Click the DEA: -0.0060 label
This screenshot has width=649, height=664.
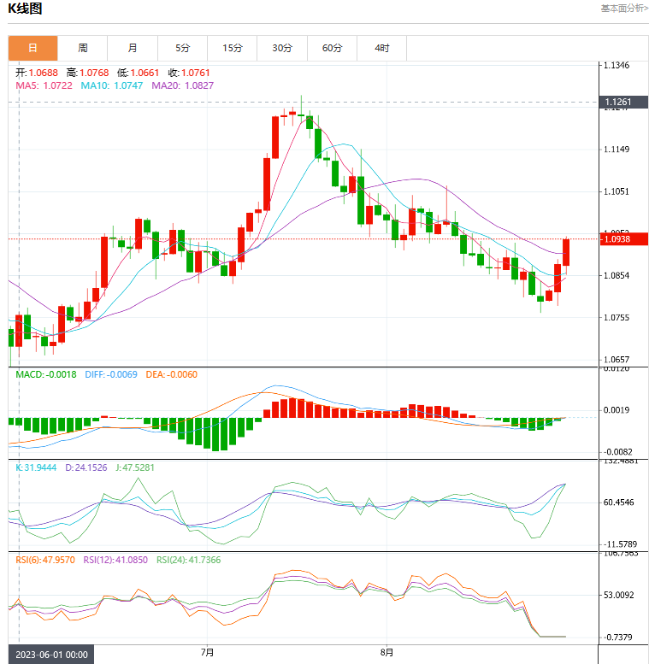172,375
